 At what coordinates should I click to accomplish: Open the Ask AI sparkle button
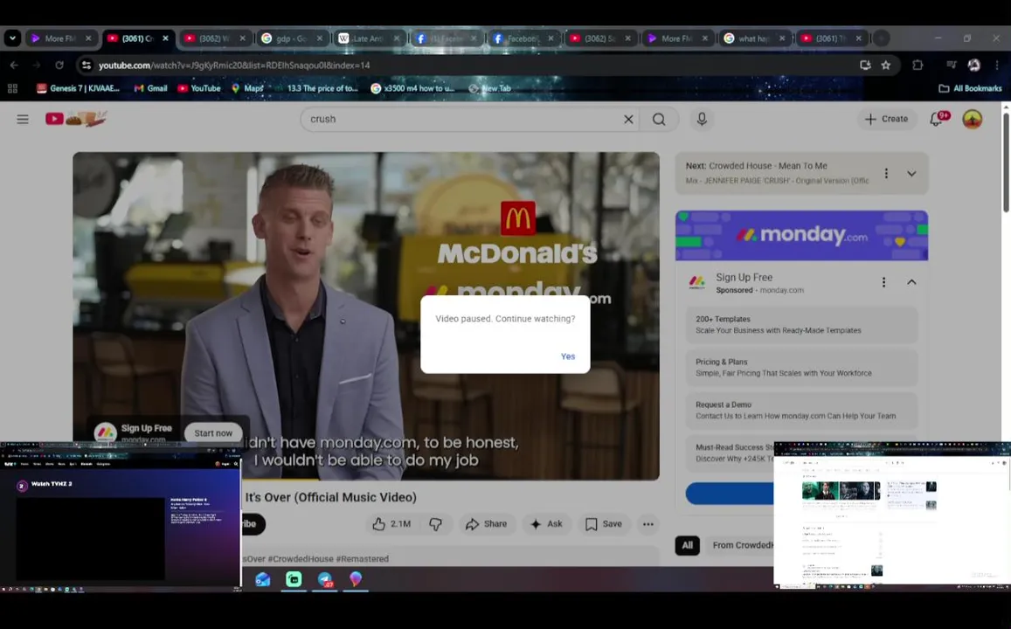(546, 524)
